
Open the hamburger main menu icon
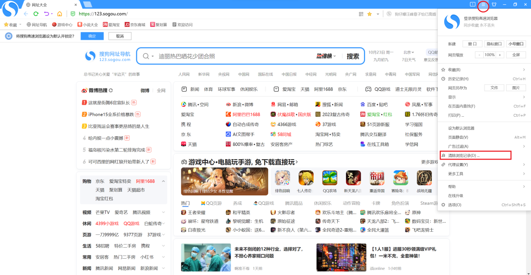coord(483,4)
